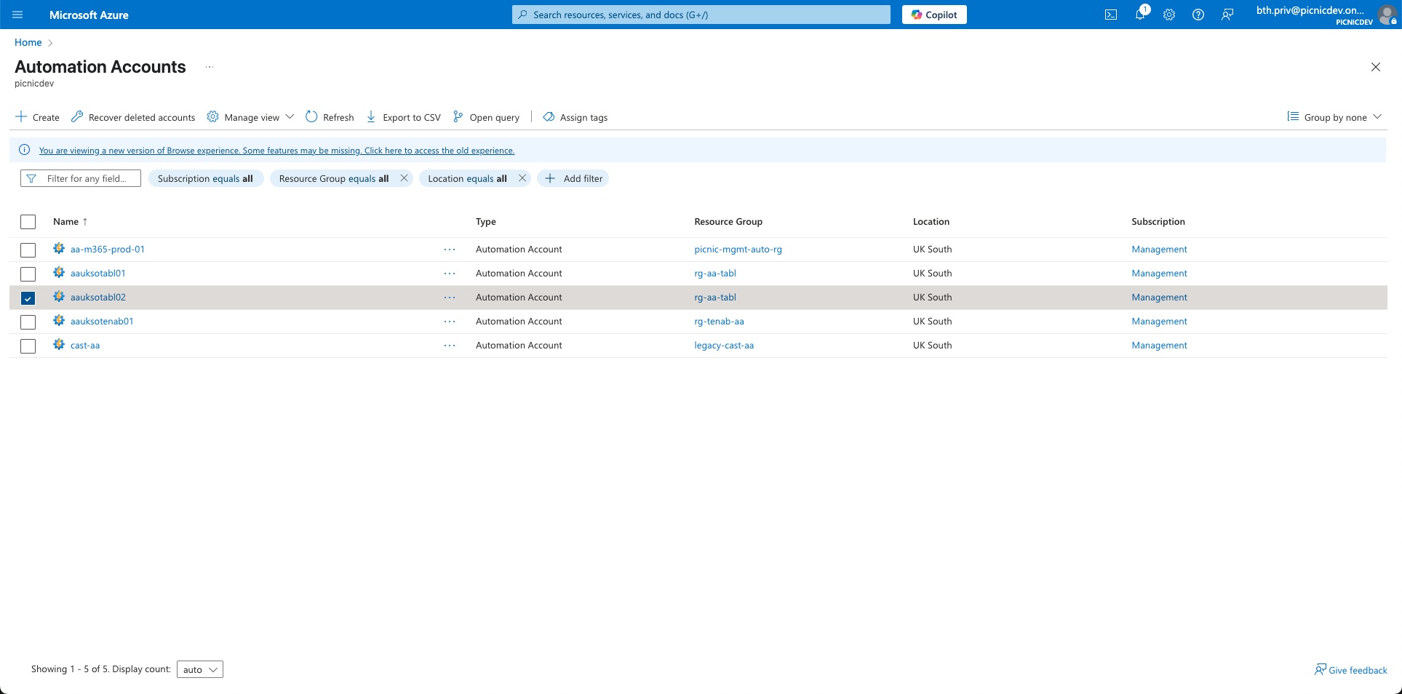This screenshot has width=1402, height=694.
Task: Remove the Resource Group filter
Action: (404, 178)
